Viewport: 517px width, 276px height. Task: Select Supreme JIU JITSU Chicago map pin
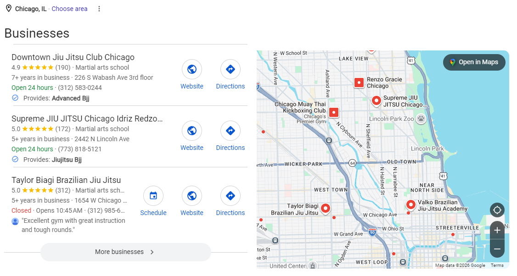point(376,101)
